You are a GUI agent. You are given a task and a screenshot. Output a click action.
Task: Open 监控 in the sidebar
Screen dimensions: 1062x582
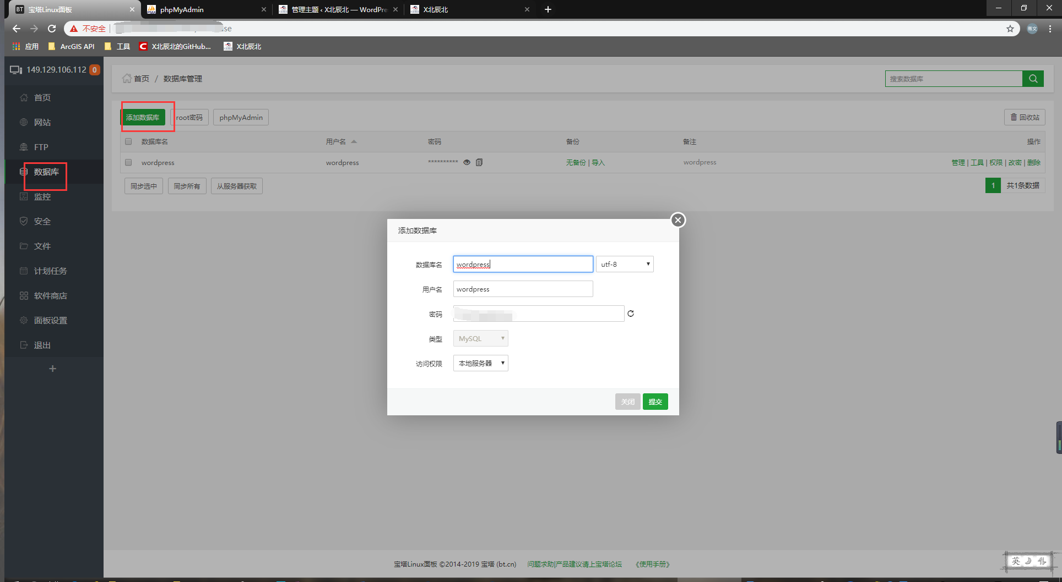tap(42, 196)
